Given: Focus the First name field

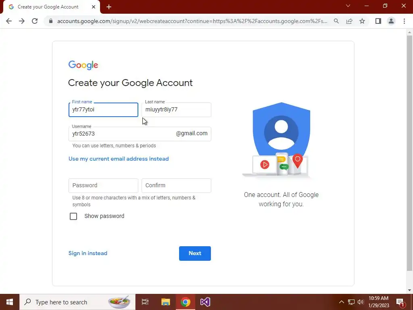Looking at the screenshot, I should tap(103, 110).
